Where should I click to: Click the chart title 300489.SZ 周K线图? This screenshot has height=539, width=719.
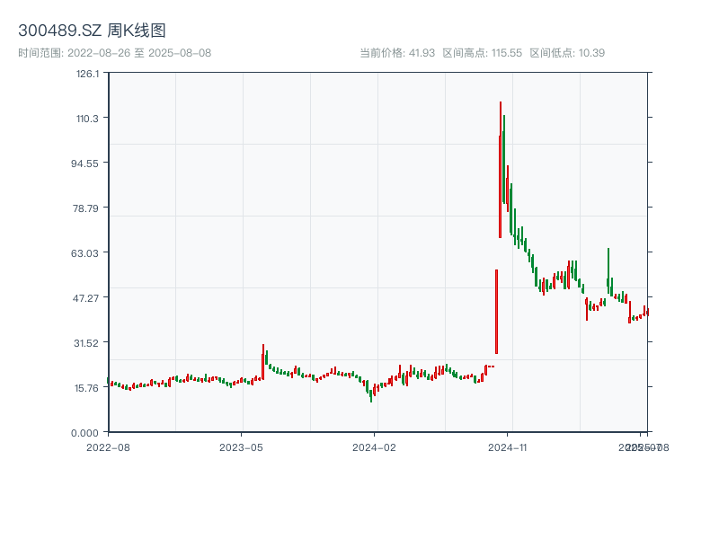[92, 31]
